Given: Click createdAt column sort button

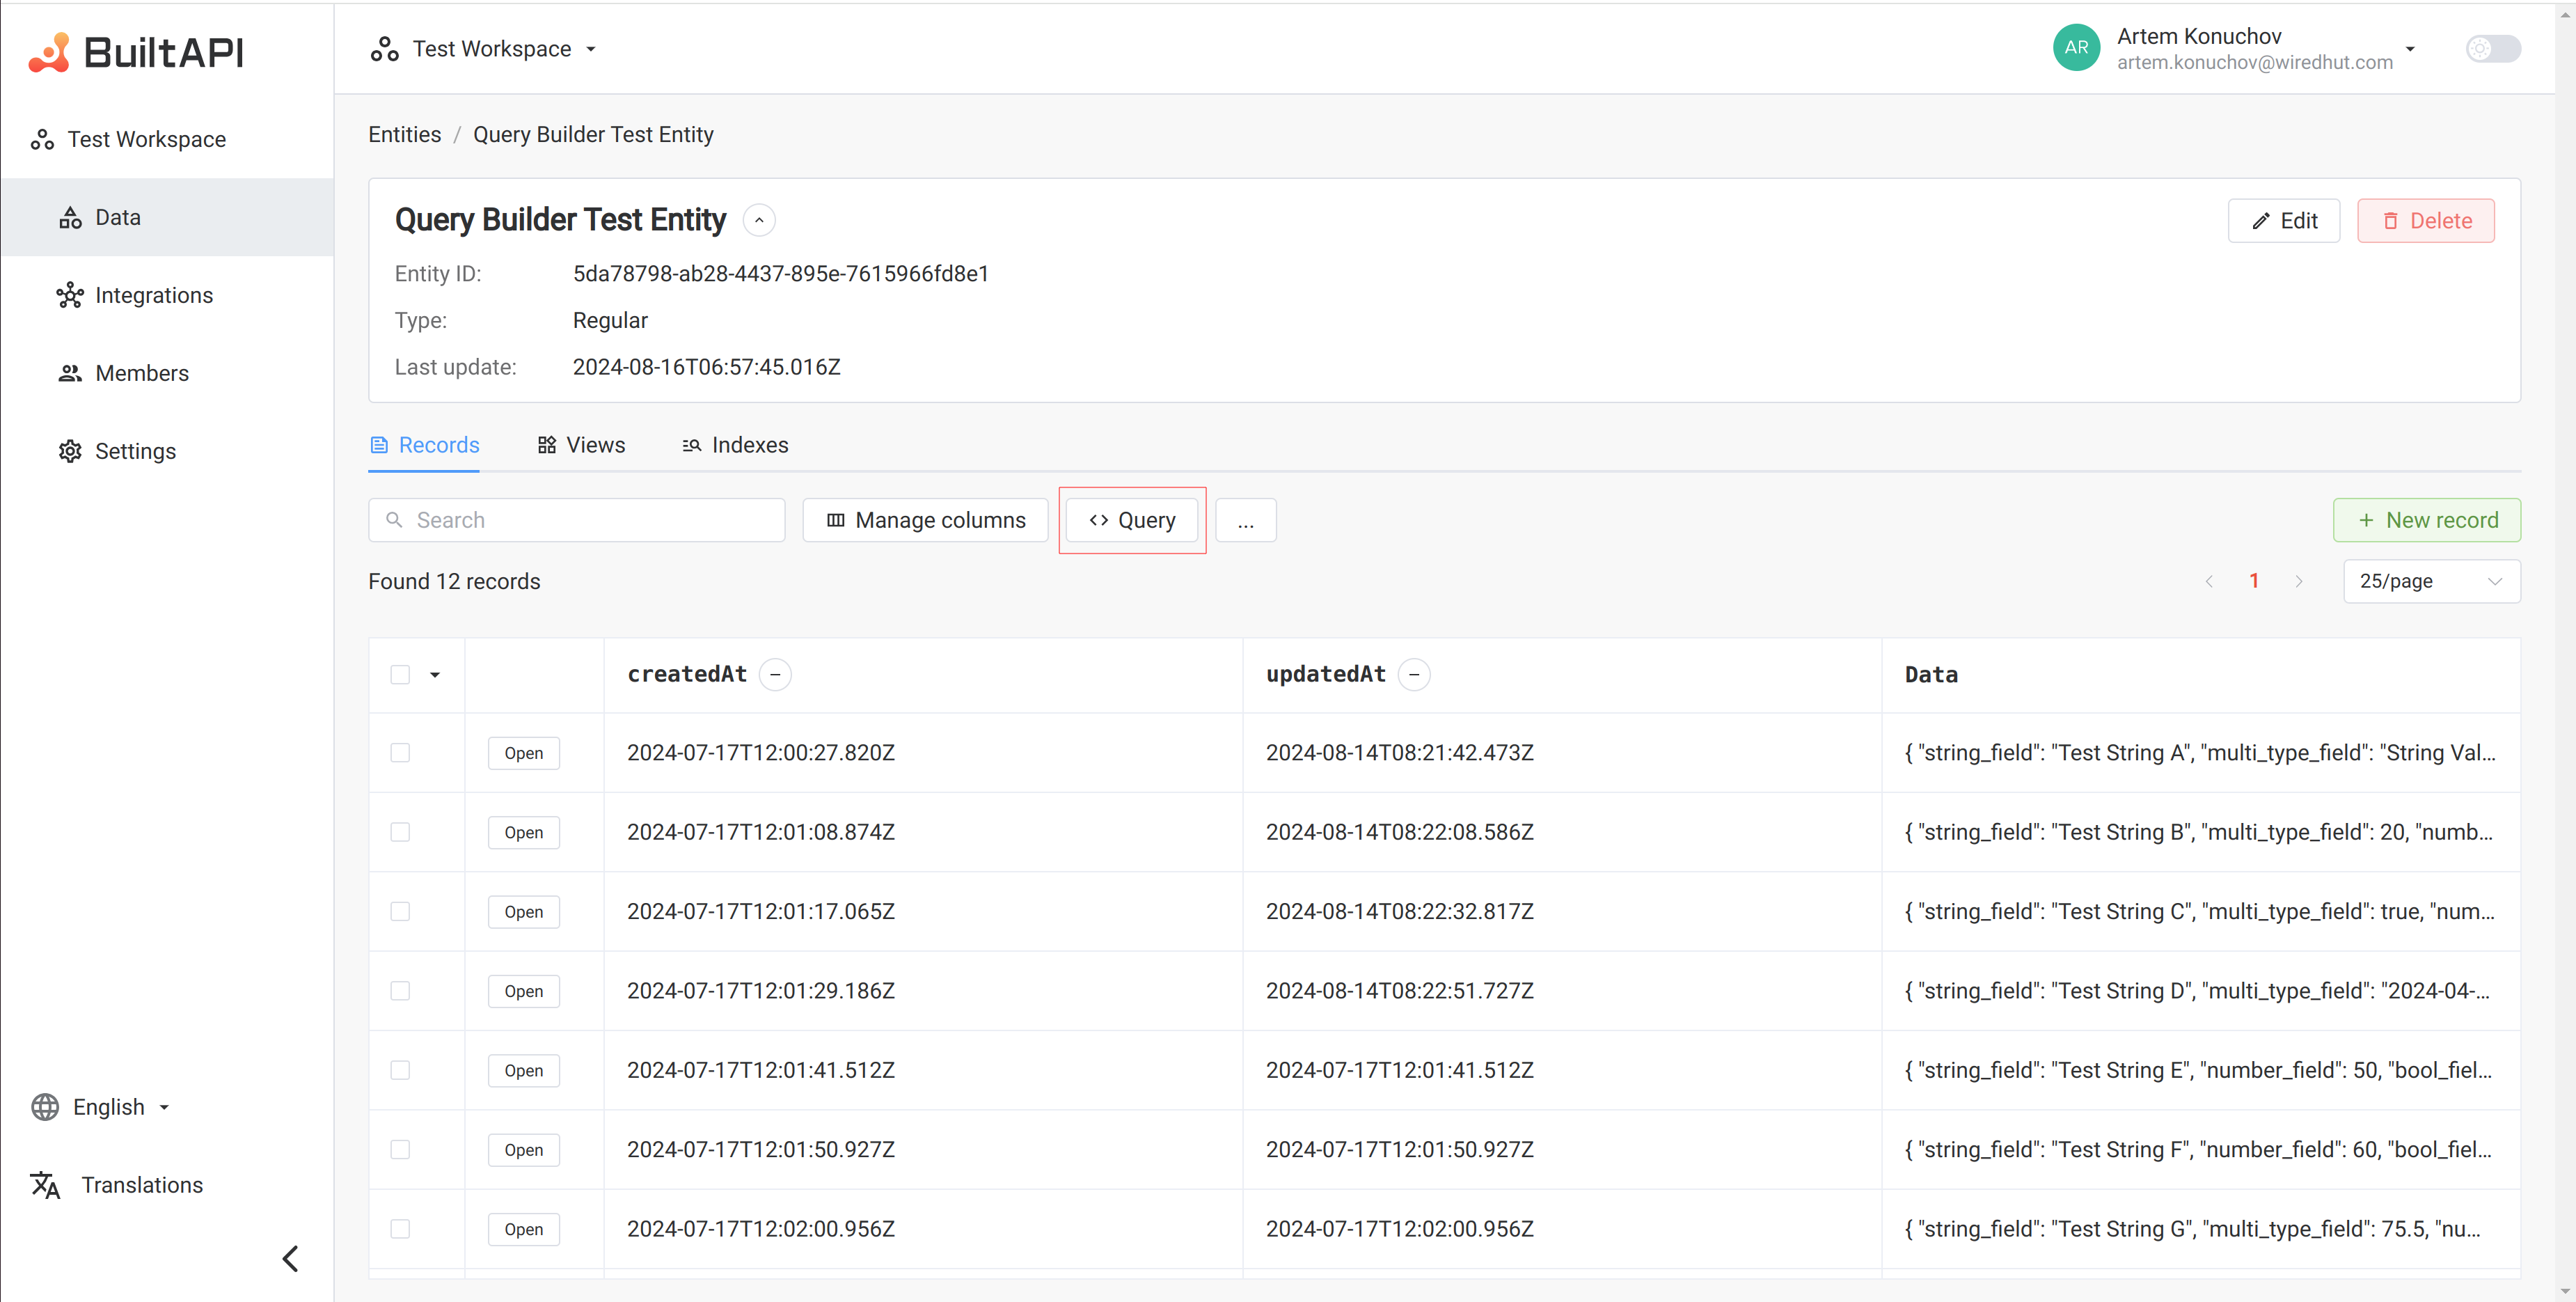Looking at the screenshot, I should [x=775, y=675].
